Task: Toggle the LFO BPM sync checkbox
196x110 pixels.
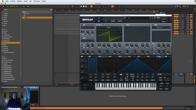Action: (x=131, y=74)
